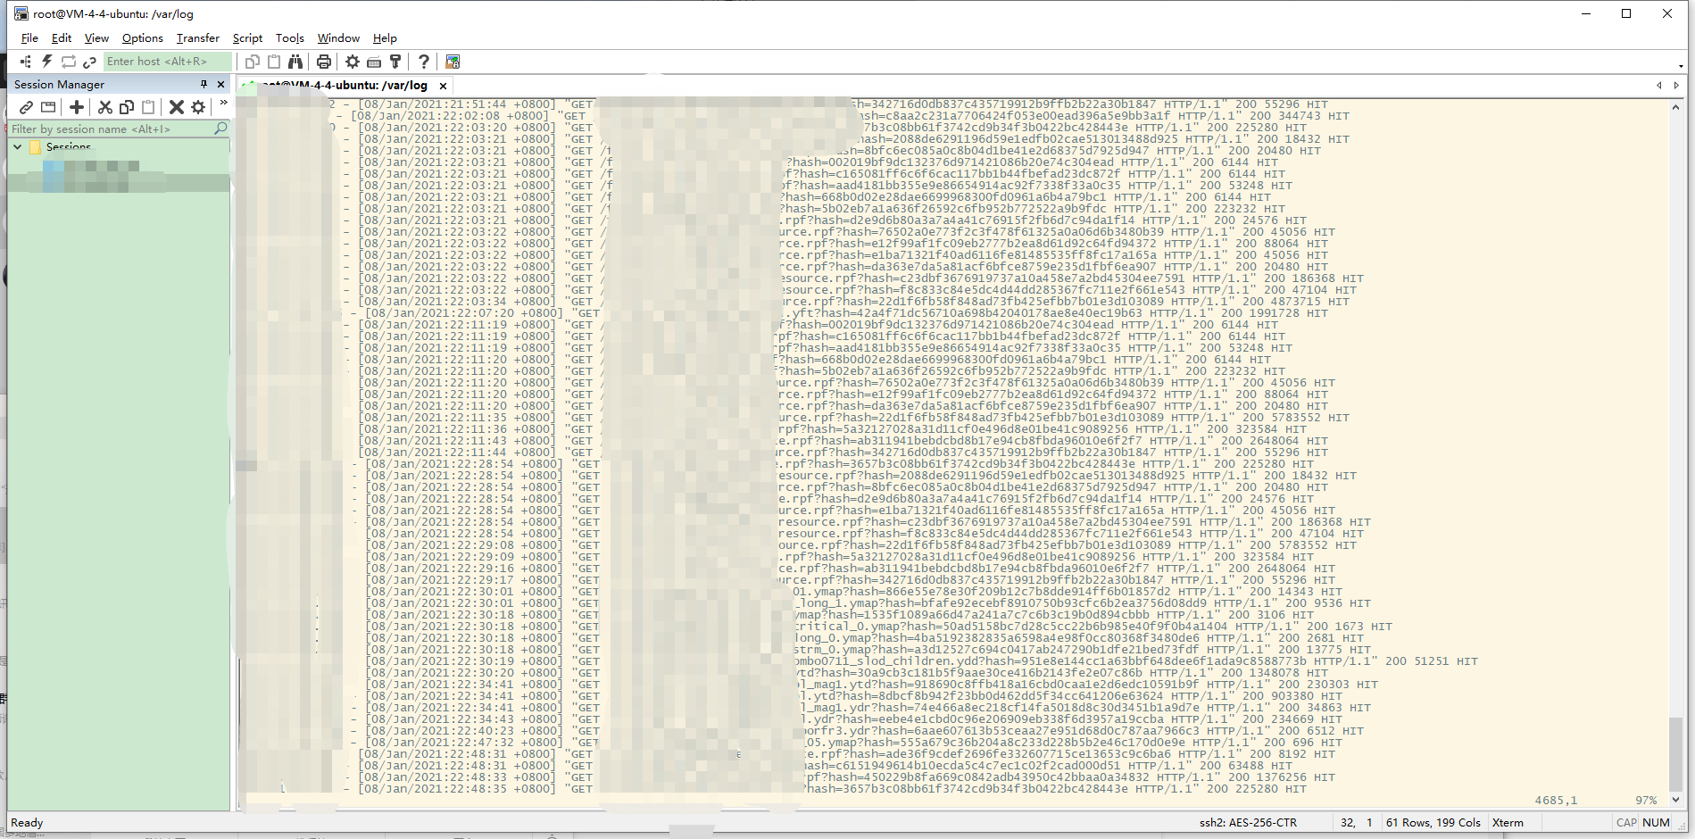The image size is (1695, 839).
Task: Click Session Manager Cut scissors icon
Action: pyautogui.click(x=105, y=107)
